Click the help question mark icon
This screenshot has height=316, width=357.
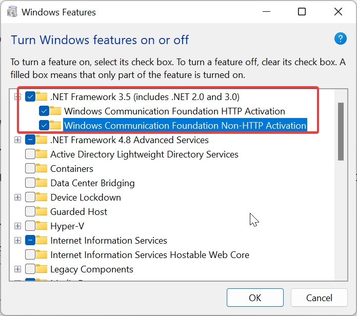[x=341, y=38]
